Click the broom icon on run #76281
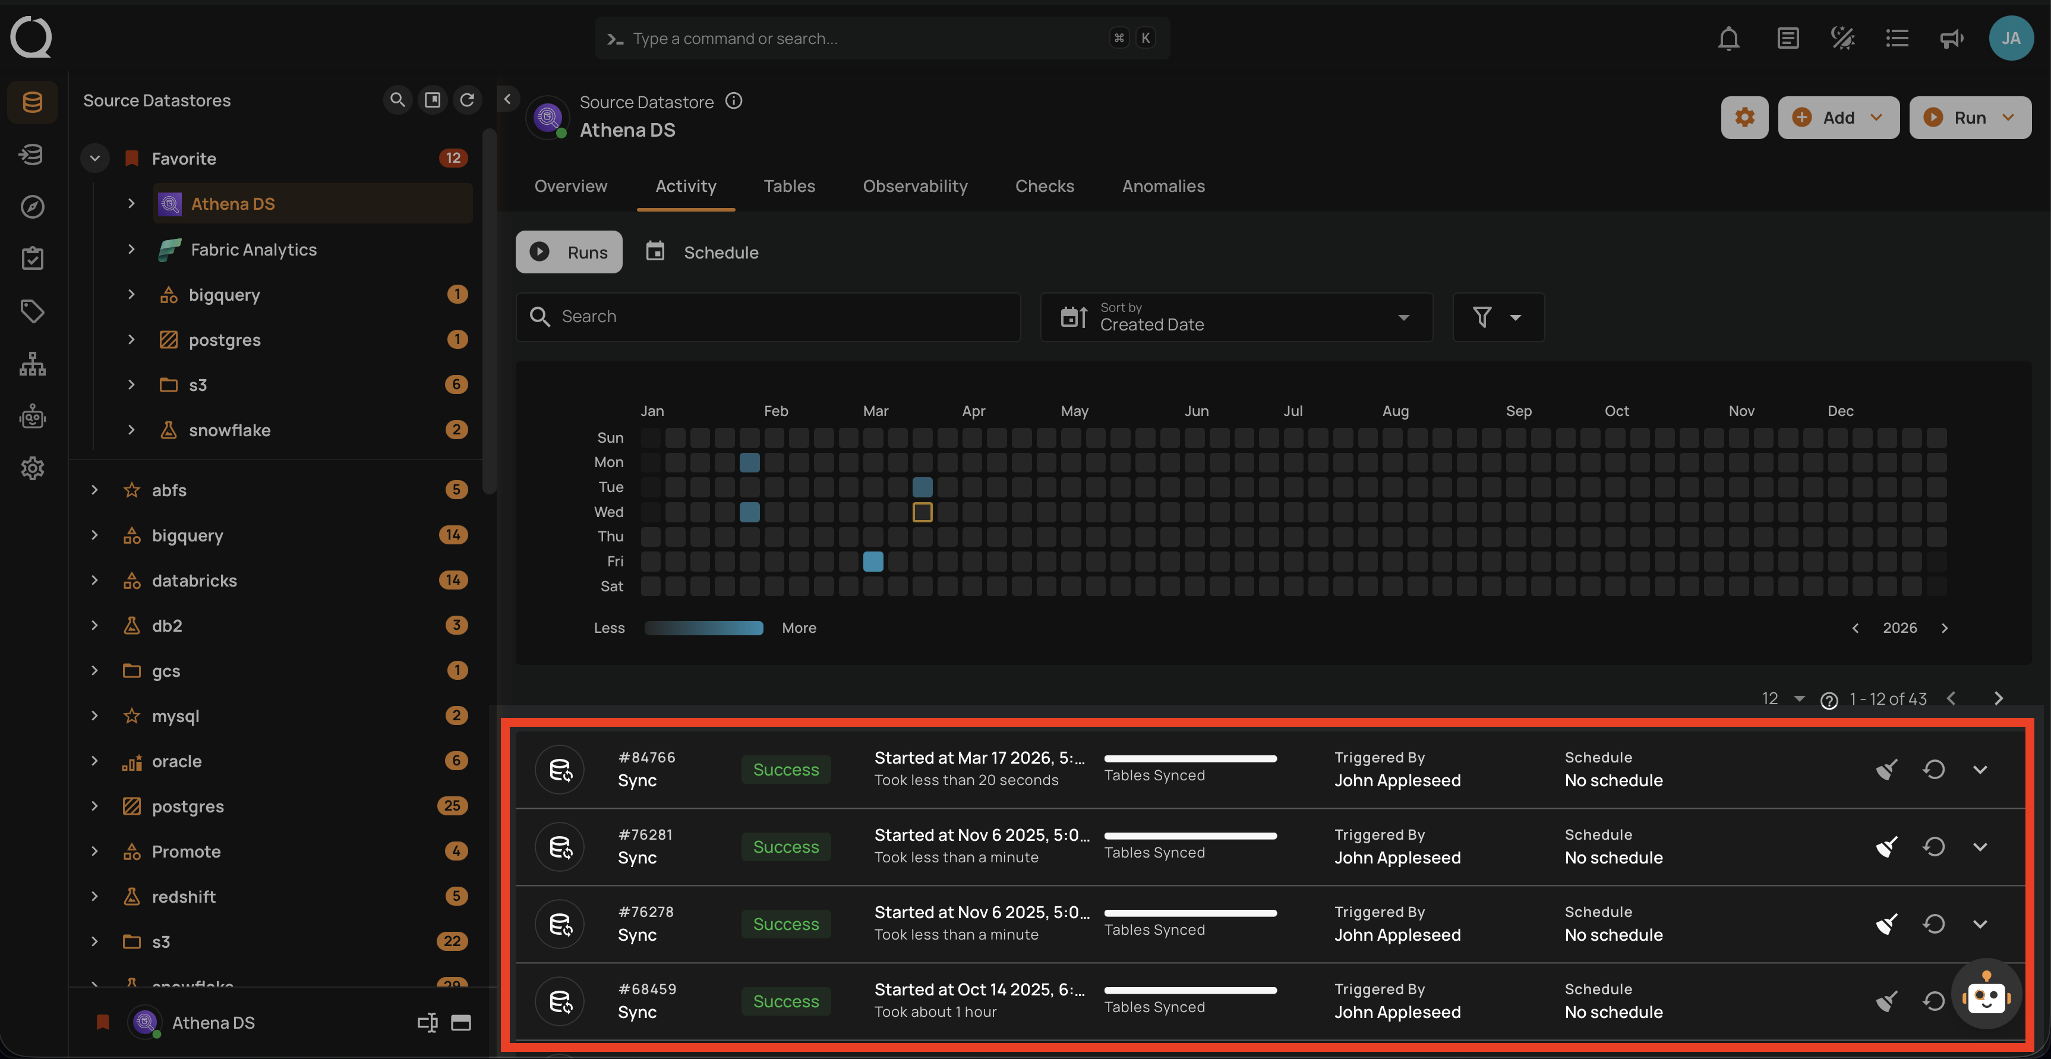Image resolution: width=2051 pixels, height=1059 pixels. [x=1886, y=846]
